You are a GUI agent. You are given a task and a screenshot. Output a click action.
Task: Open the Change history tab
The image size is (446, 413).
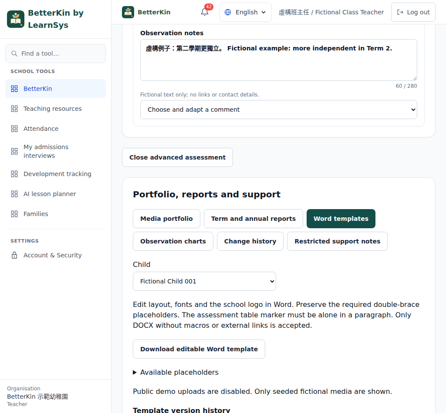(x=250, y=241)
